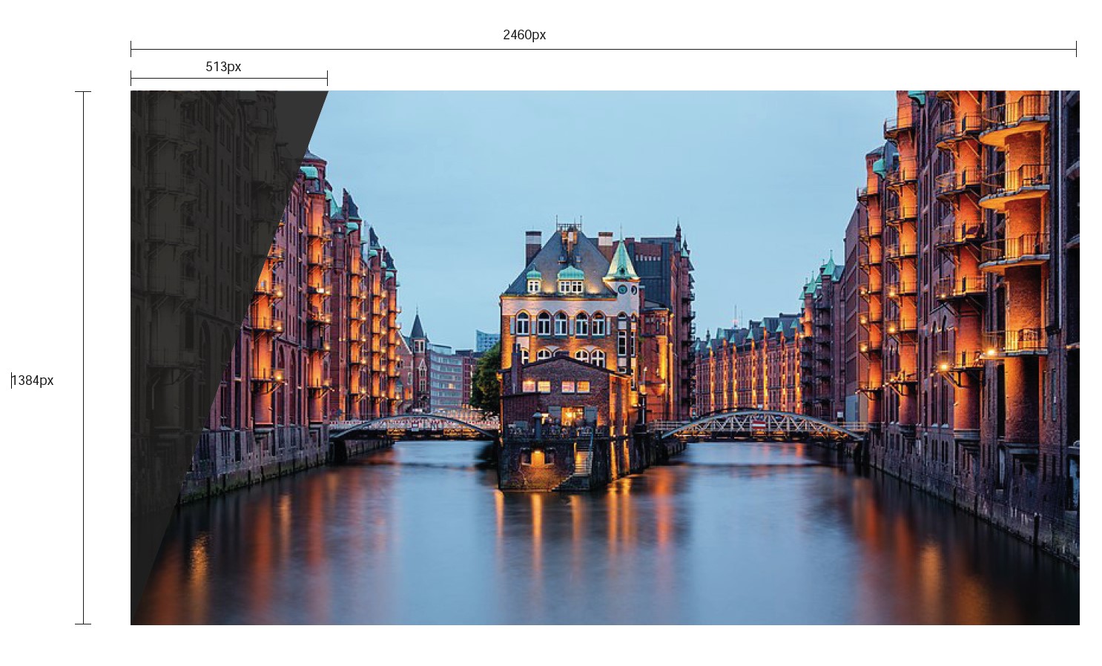Click the Hamburg canal photo
This screenshot has height=666, width=1102.
[604, 357]
